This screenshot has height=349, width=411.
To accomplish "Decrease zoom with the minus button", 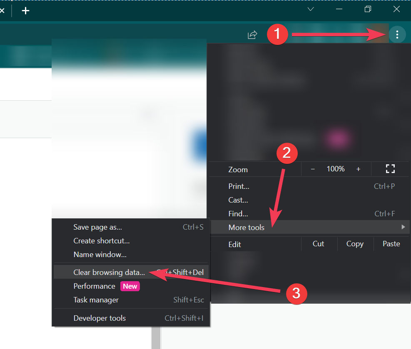I will (313, 169).
